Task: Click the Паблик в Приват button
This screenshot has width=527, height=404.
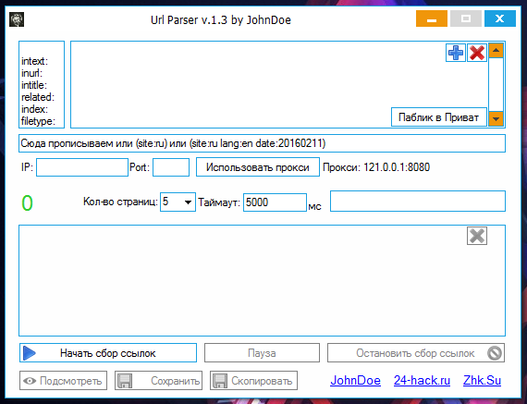Action: (x=439, y=117)
